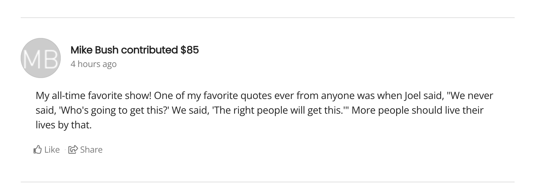The height and width of the screenshot is (190, 542).
Task: Click "More people should live their" text
Action: point(417,110)
